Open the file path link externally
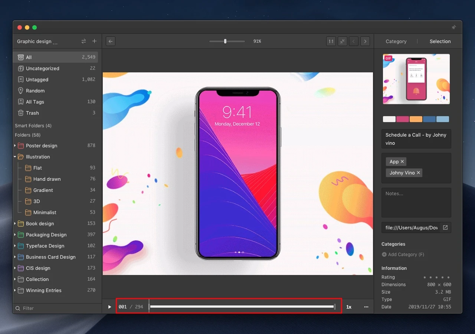The image size is (475, 334). pyautogui.click(x=445, y=227)
